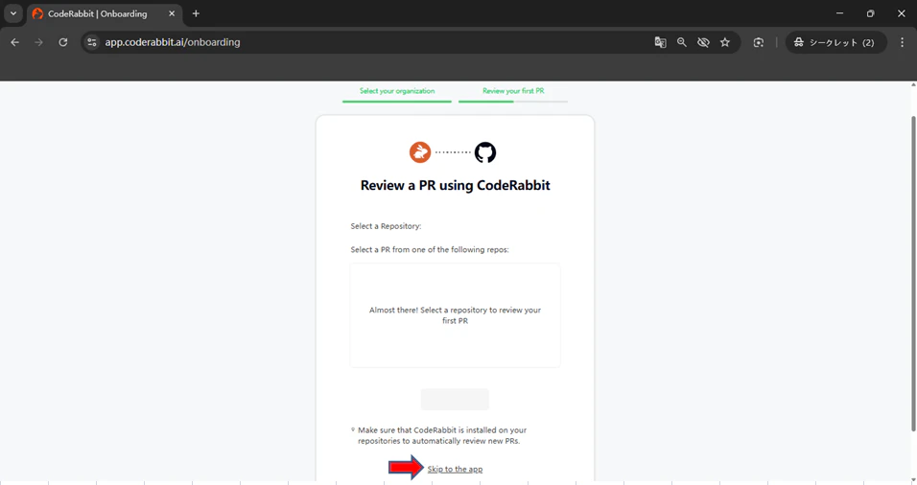Click the zoom magnifier icon in address bar
Image resolution: width=917 pixels, height=485 pixels.
click(x=682, y=42)
